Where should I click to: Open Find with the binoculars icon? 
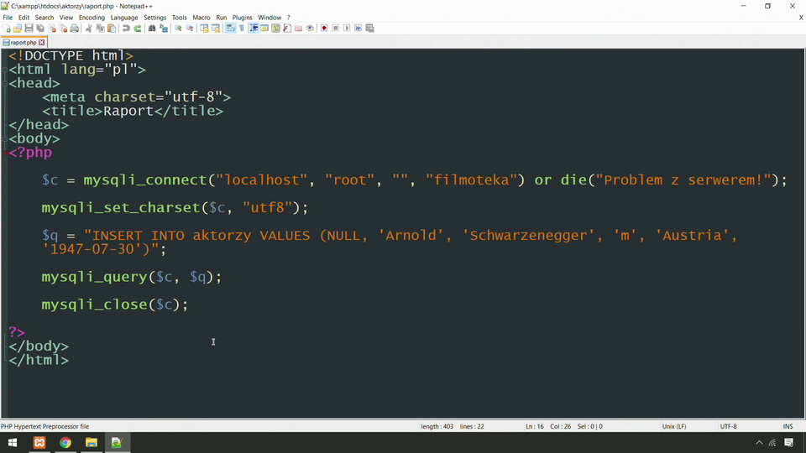152,29
